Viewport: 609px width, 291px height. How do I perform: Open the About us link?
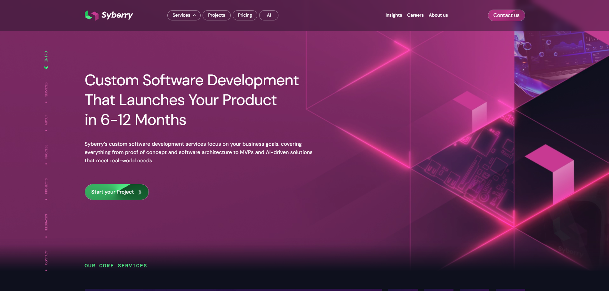click(x=438, y=15)
